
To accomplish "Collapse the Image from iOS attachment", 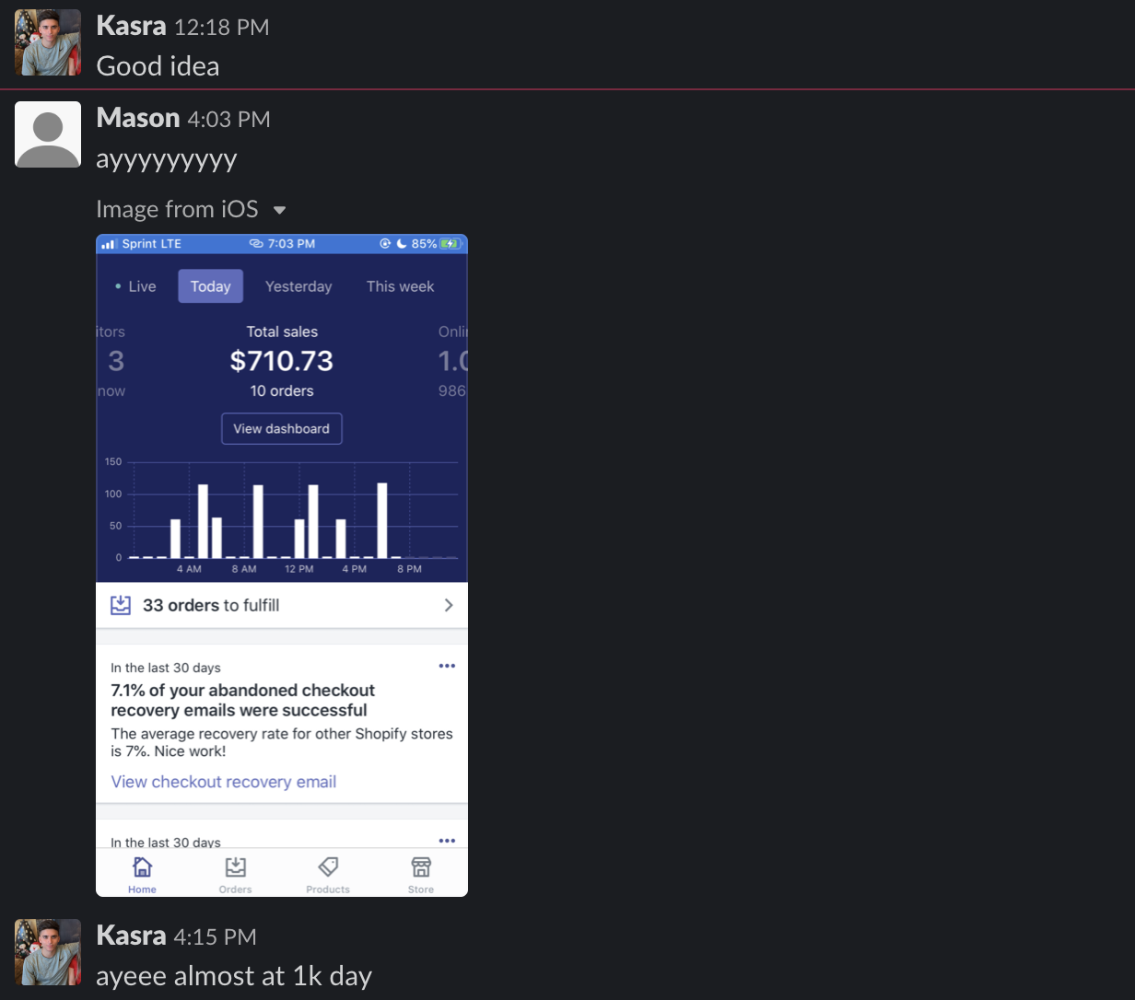I will pyautogui.click(x=280, y=211).
